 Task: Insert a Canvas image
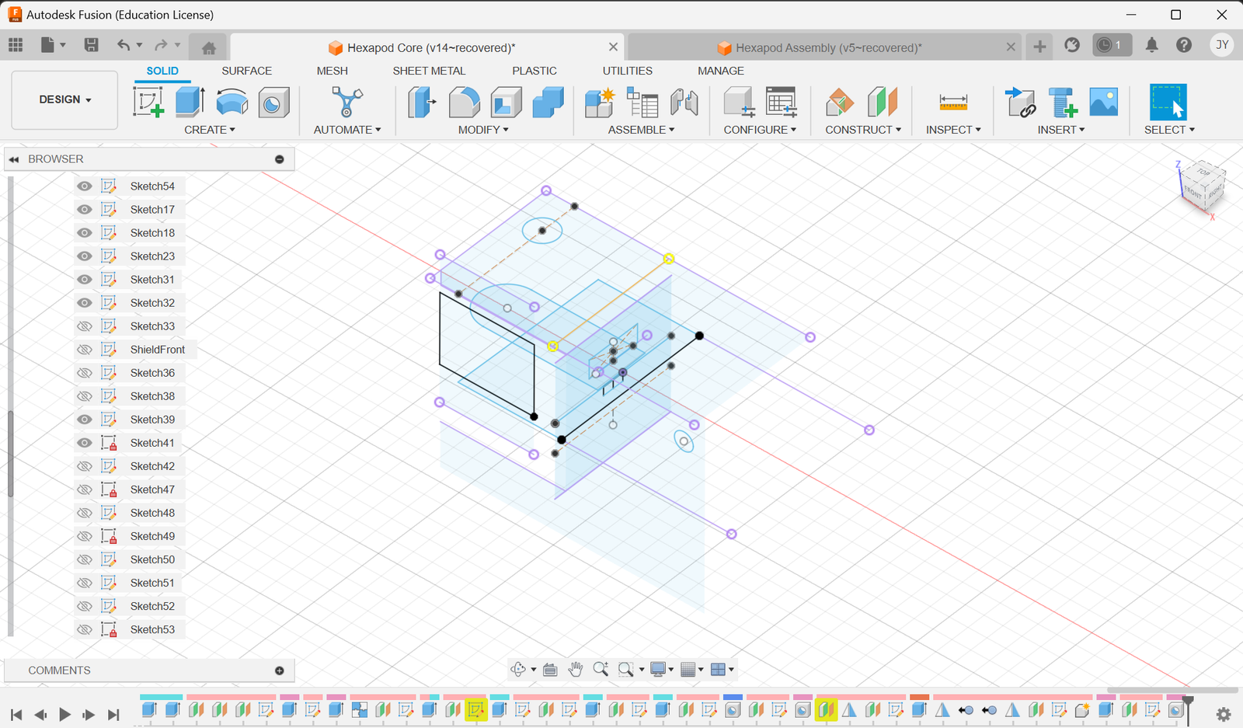tap(1103, 102)
